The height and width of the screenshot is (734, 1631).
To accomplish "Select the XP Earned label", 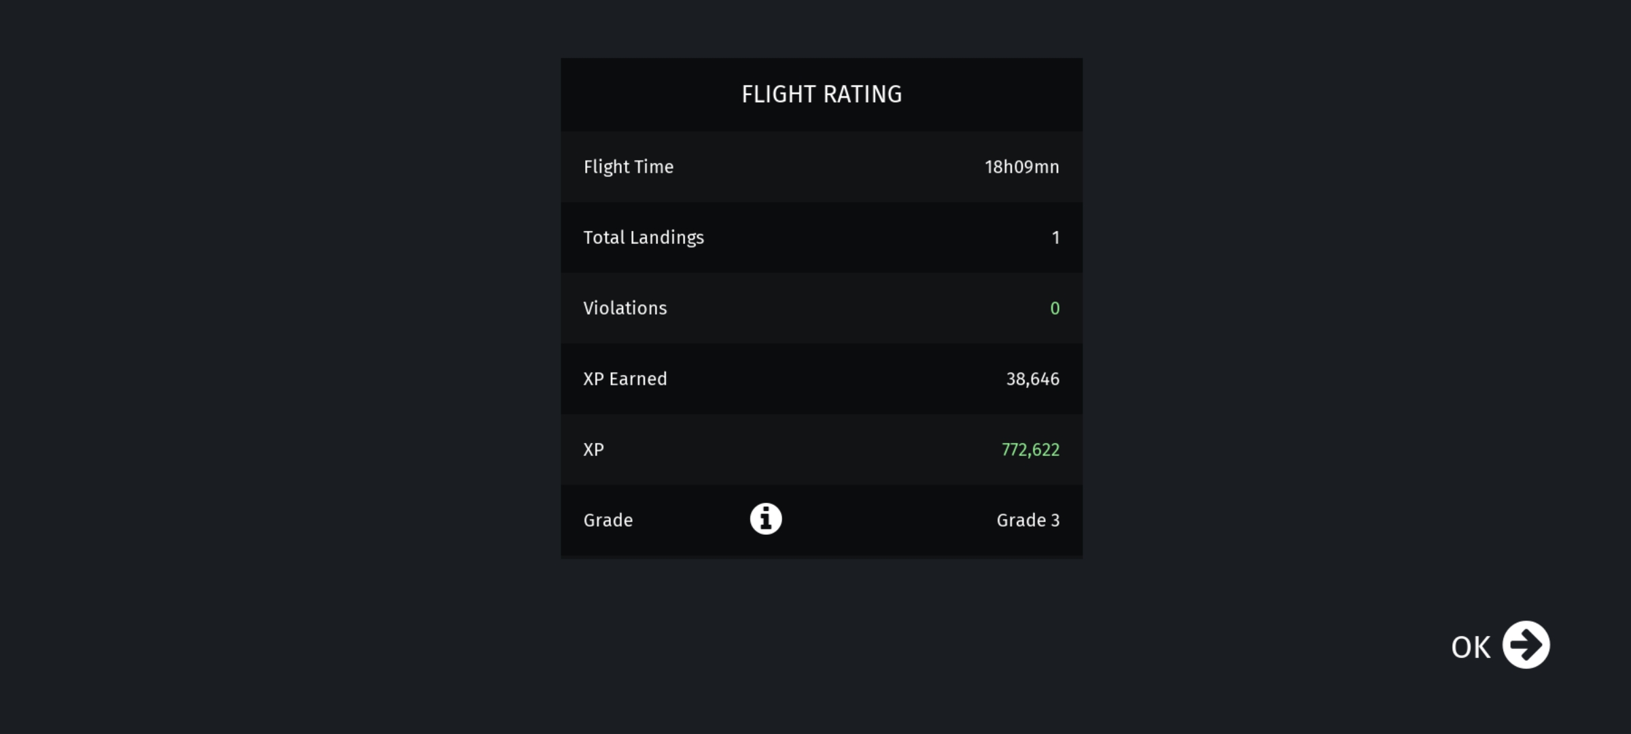I will [625, 379].
